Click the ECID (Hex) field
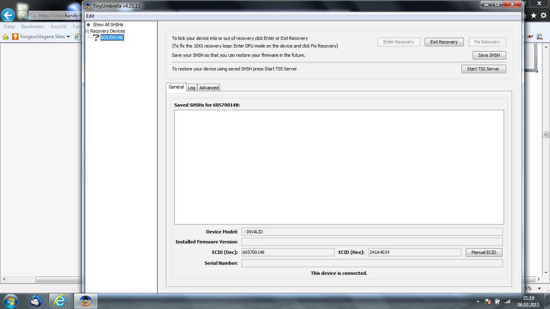This screenshot has height=309, width=550. point(414,252)
